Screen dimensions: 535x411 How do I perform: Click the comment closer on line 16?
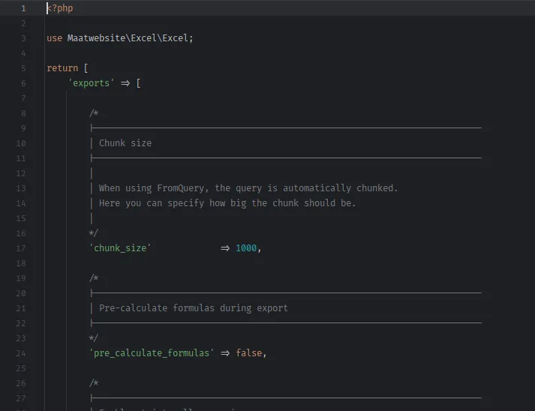tap(94, 233)
